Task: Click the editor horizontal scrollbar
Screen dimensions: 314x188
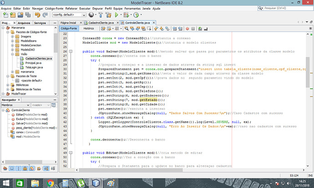Action: tap(131, 170)
